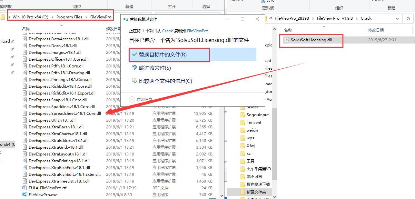Click the 2019/6/27 2:31 date cell
This screenshot has height=199, width=415.
coord(382,40)
